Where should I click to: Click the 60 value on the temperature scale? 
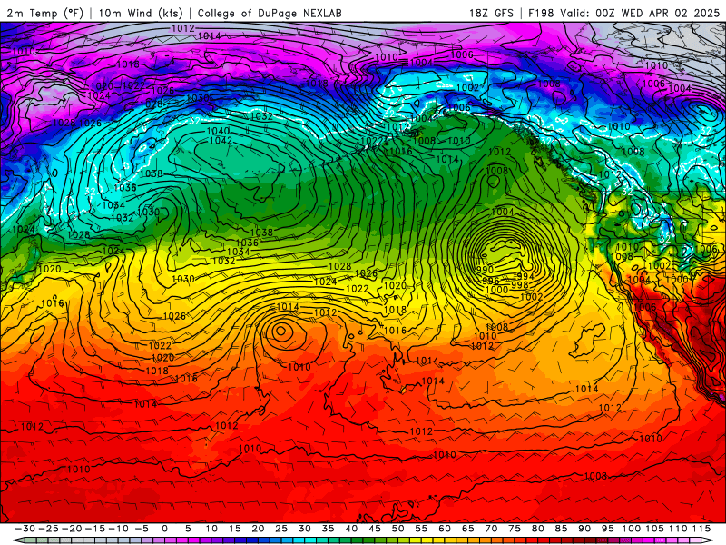[445, 529]
